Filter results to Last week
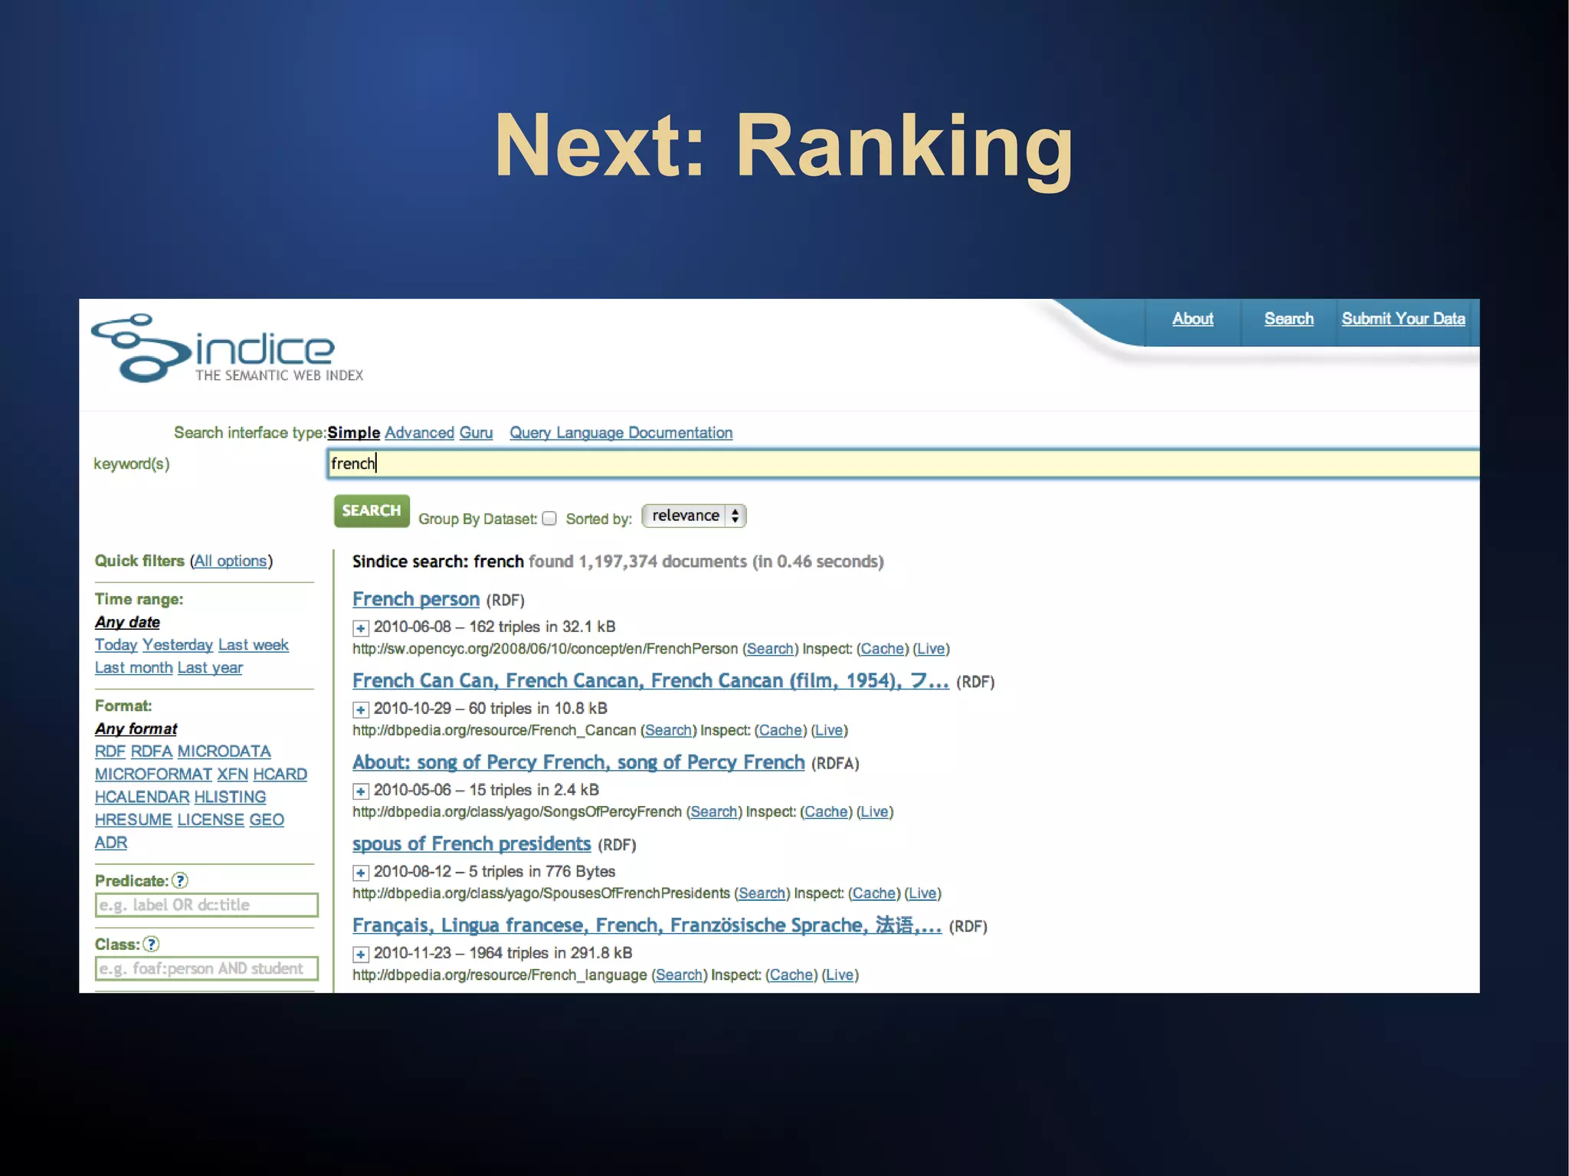1569x1176 pixels. (x=253, y=645)
